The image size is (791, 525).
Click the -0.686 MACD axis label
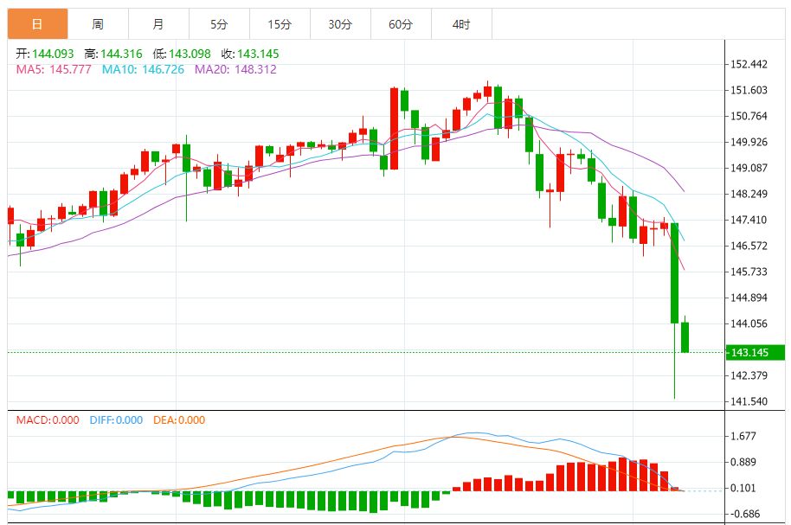[745, 514]
